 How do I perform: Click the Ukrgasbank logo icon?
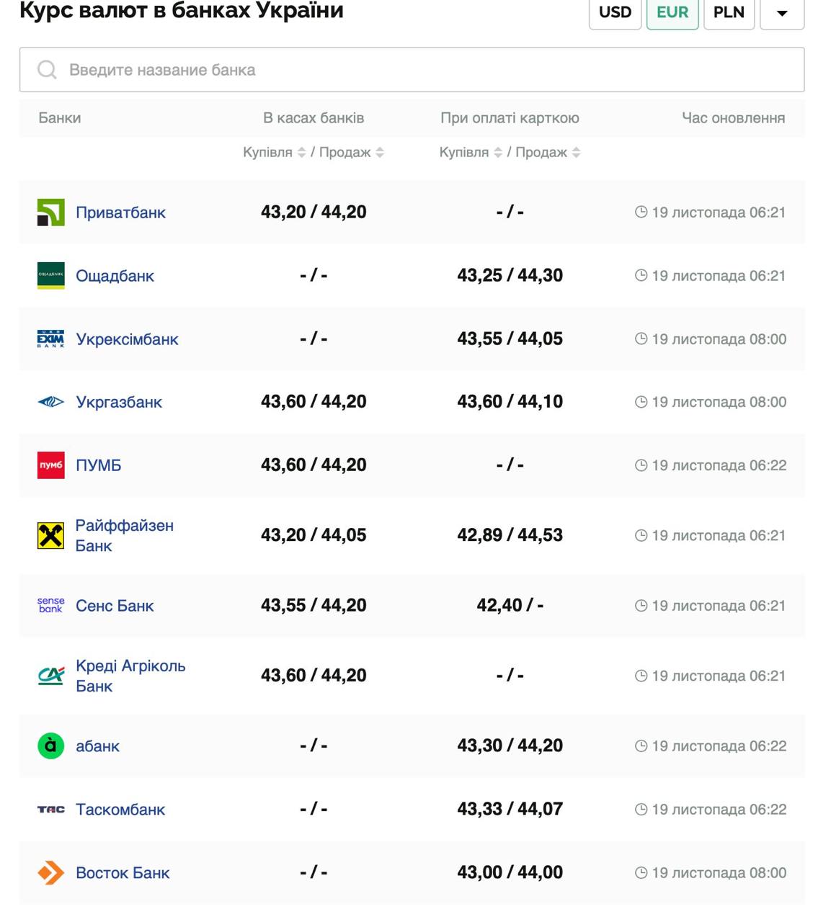tap(50, 402)
